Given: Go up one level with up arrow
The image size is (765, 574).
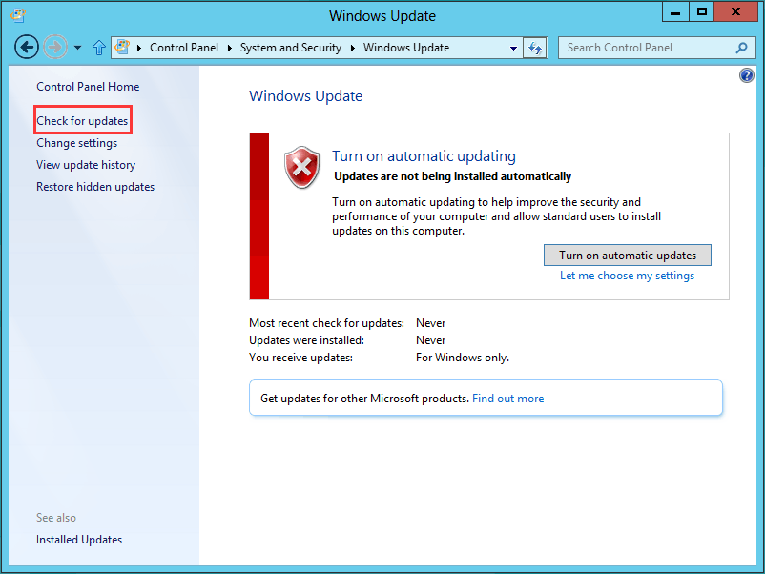Looking at the screenshot, I should 99,48.
